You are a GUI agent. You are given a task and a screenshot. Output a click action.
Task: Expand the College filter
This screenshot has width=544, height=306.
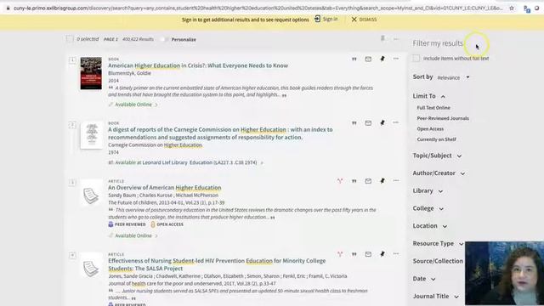[x=428, y=208]
